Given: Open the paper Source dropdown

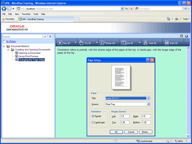Looking at the screenshot, I should pyautogui.click(x=148, y=104).
